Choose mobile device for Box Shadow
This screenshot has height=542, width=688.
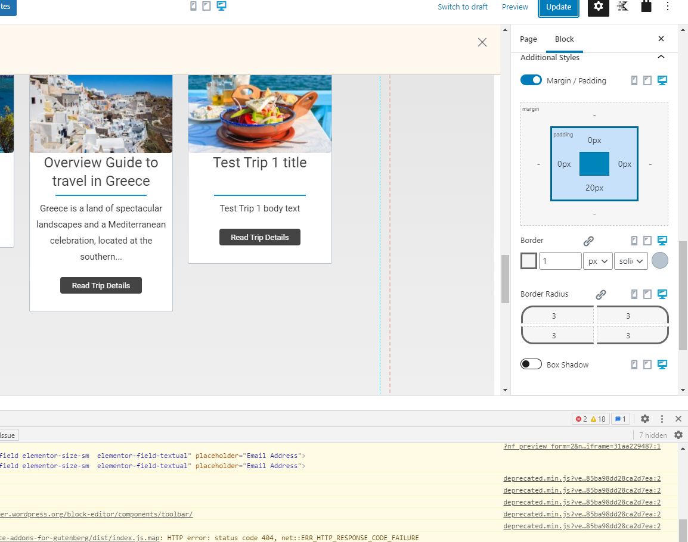(x=634, y=365)
